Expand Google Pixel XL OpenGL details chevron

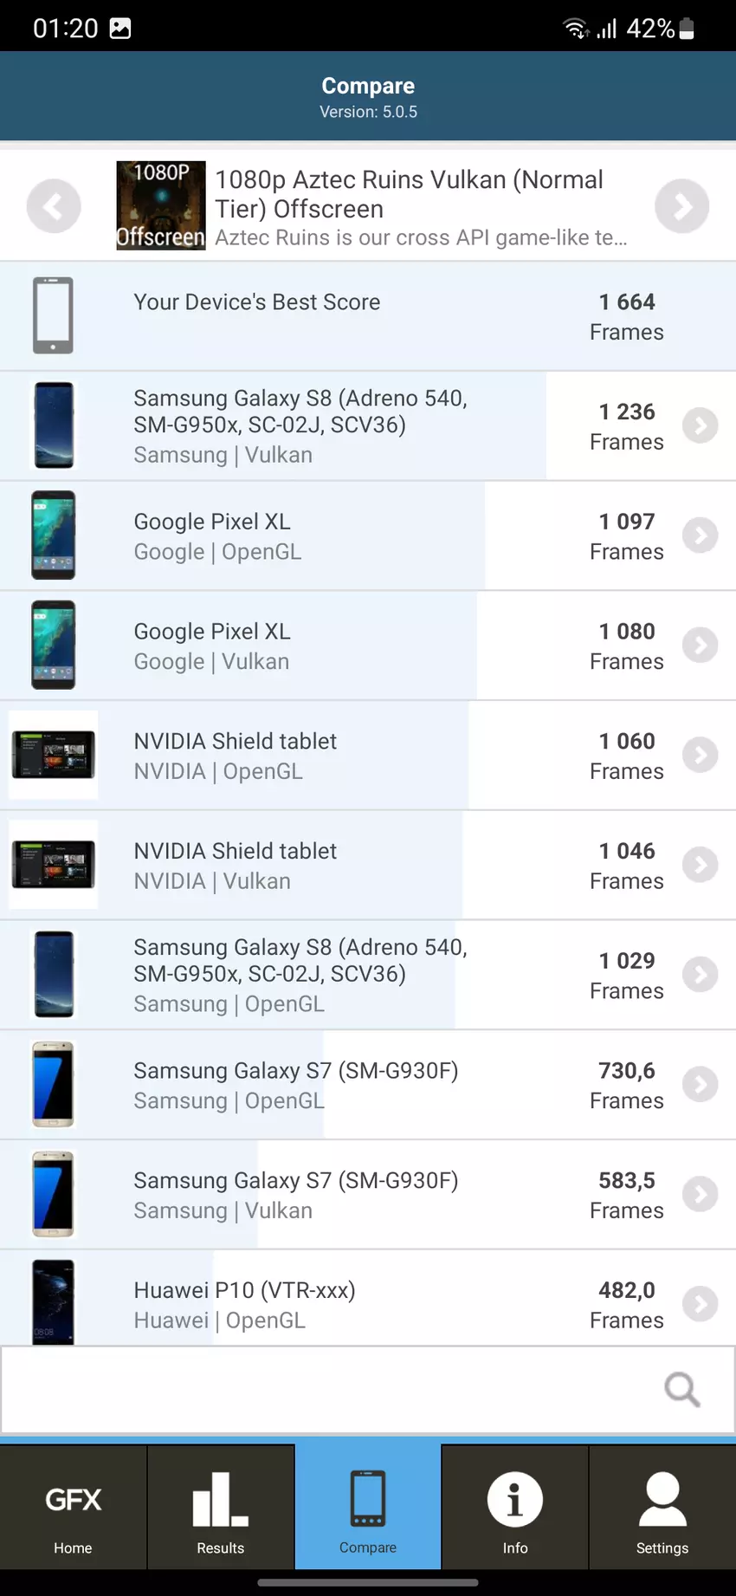700,535
